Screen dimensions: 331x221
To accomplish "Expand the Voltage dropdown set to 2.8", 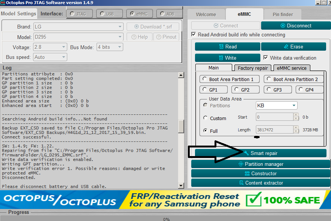I will [x=50, y=47].
